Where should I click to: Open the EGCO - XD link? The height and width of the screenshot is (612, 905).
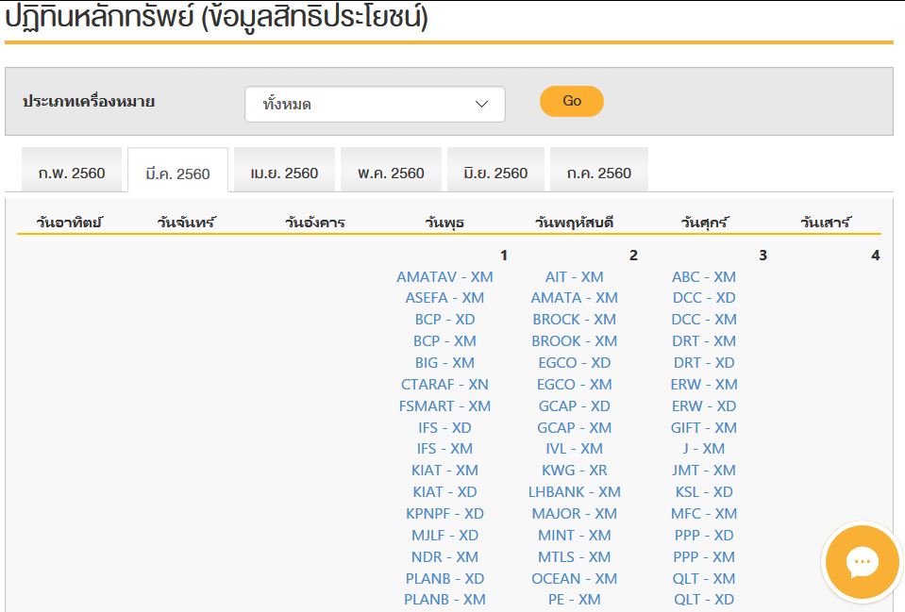(575, 363)
